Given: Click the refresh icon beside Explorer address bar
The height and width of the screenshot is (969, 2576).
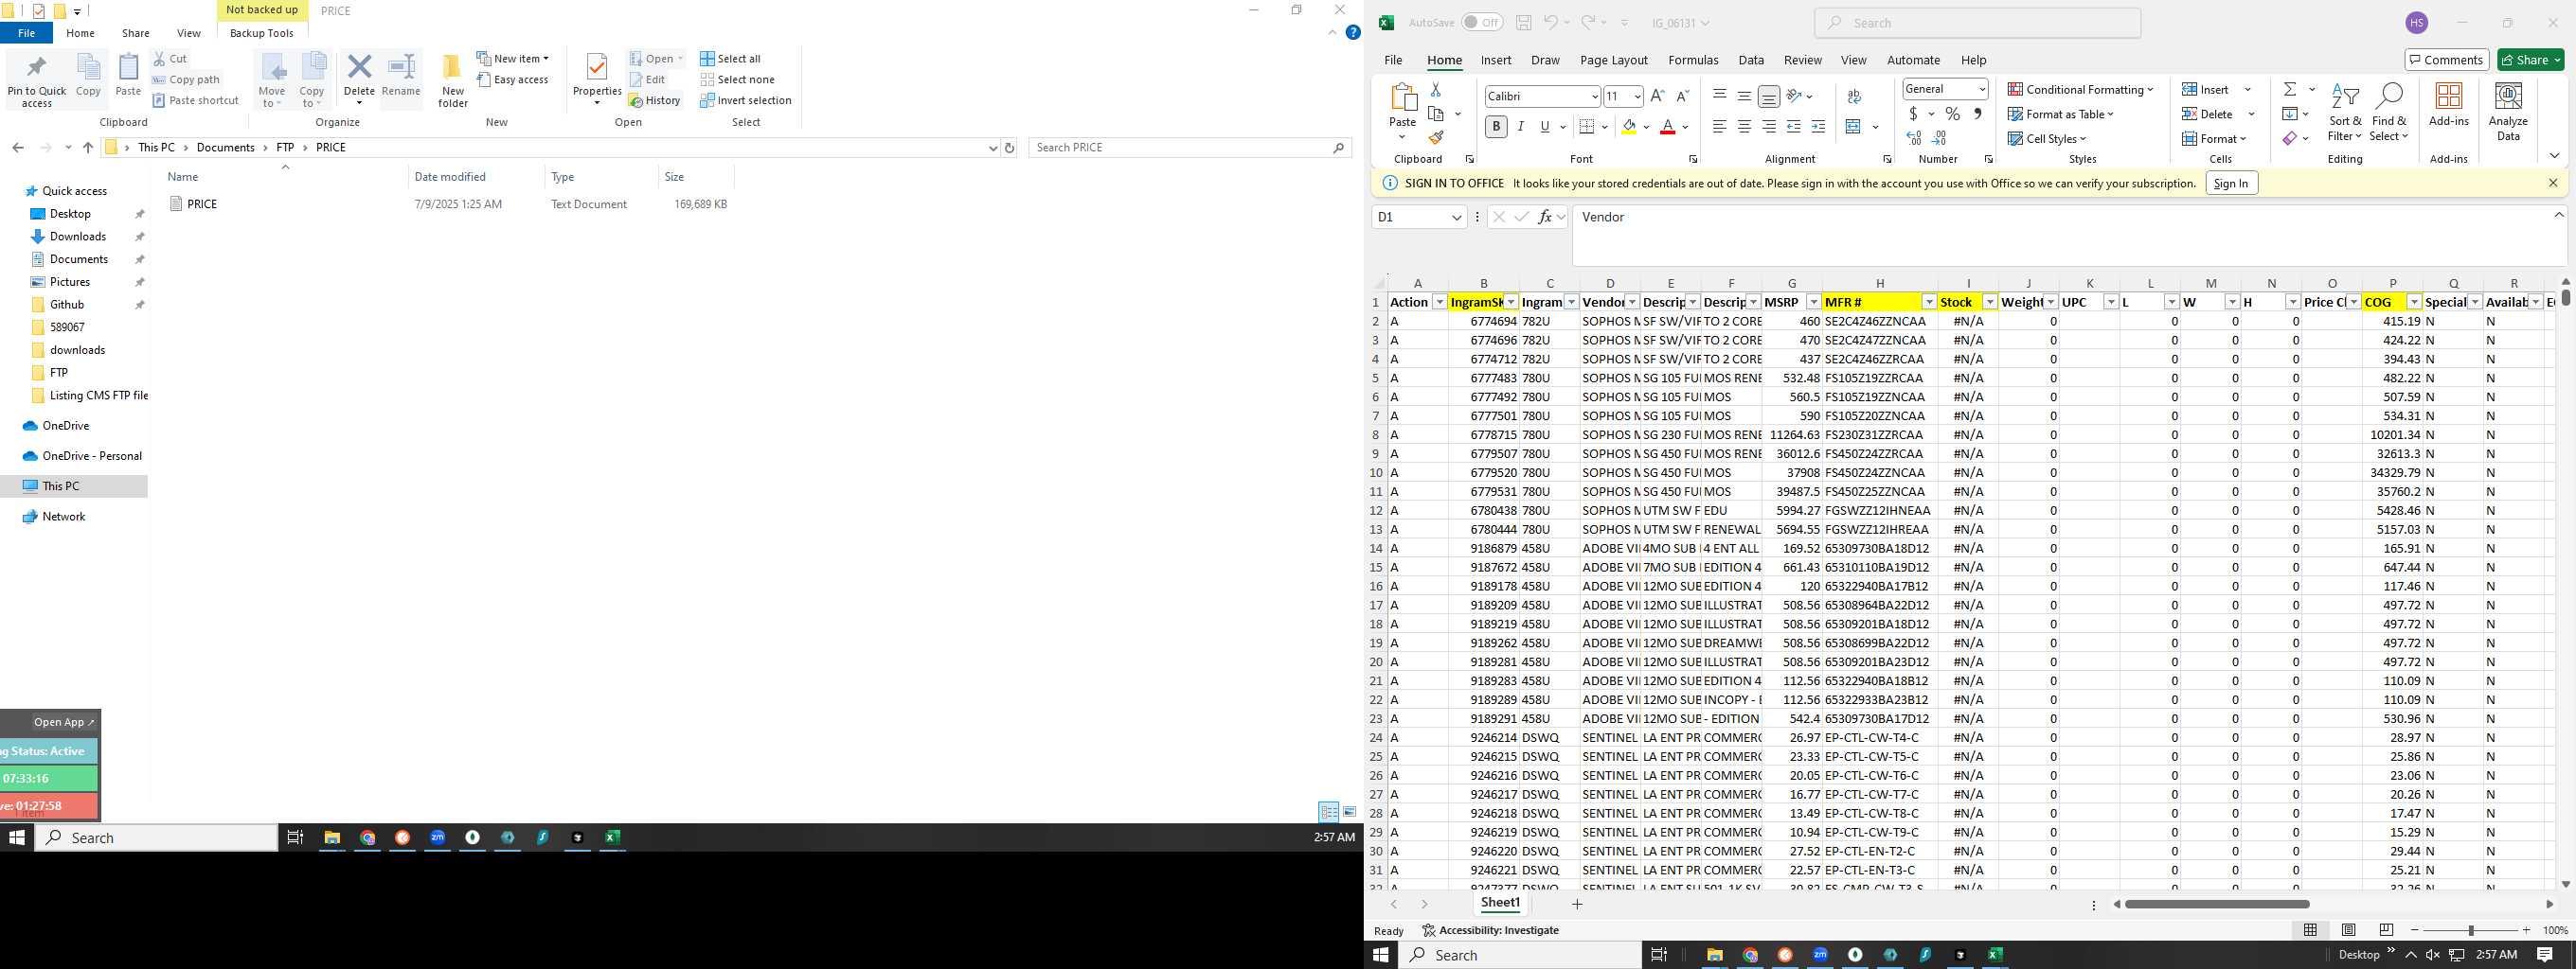Looking at the screenshot, I should click(1009, 148).
